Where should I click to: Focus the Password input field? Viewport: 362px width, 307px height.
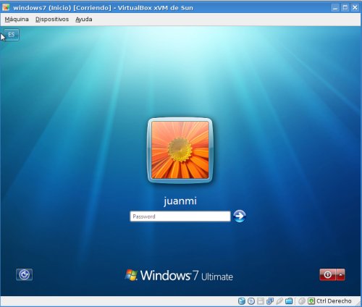[x=180, y=216]
